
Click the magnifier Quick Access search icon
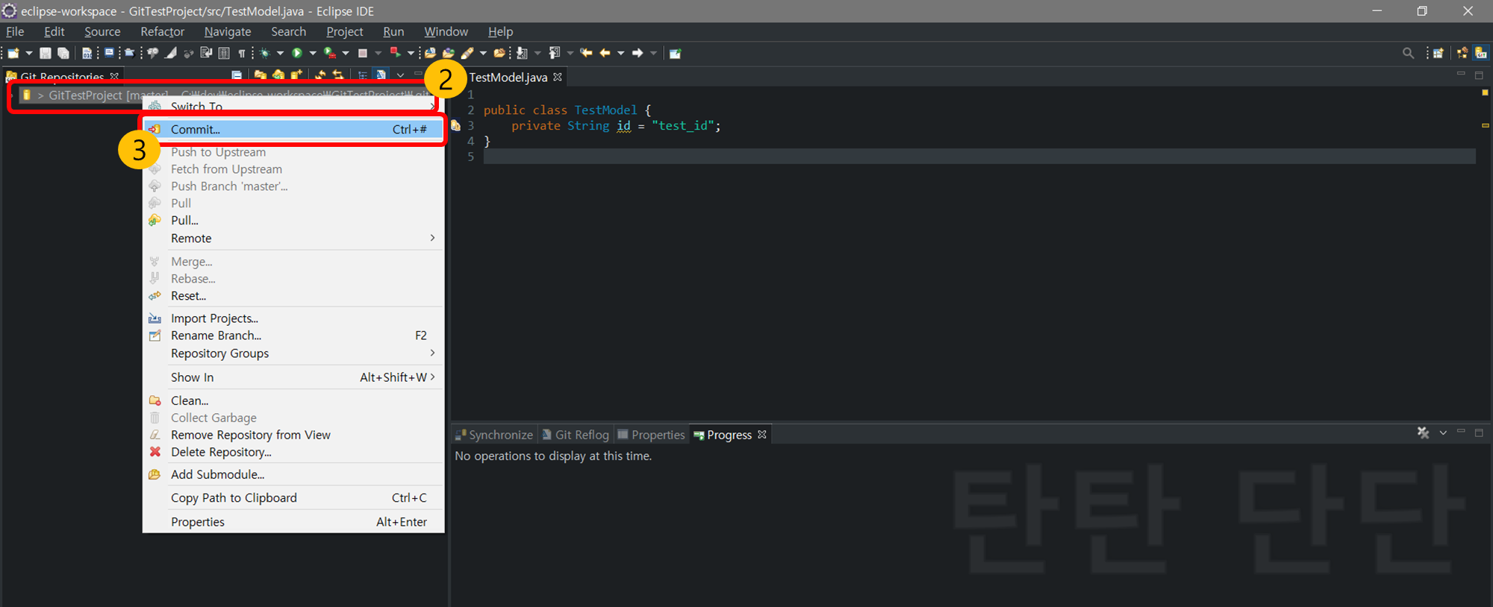(x=1409, y=53)
